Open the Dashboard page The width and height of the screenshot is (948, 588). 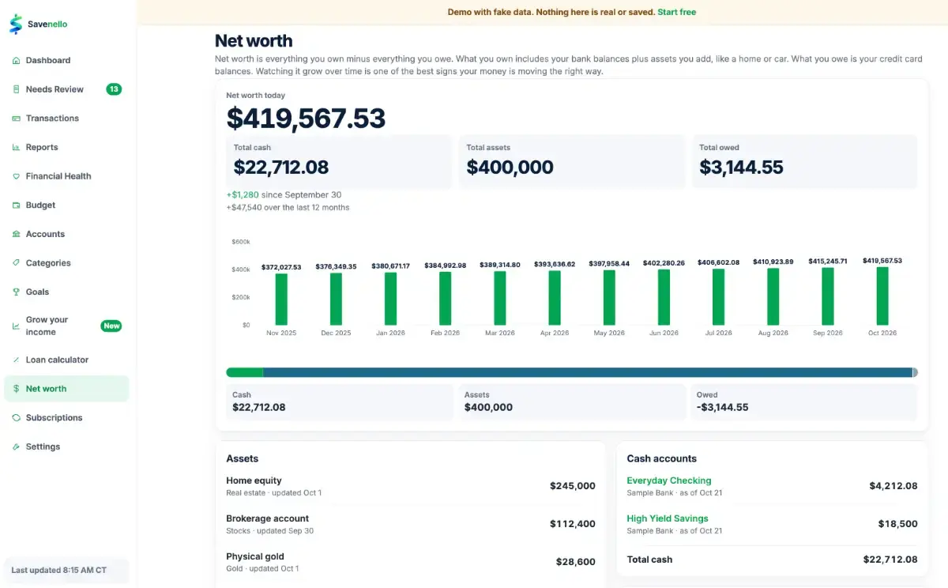coord(66,61)
